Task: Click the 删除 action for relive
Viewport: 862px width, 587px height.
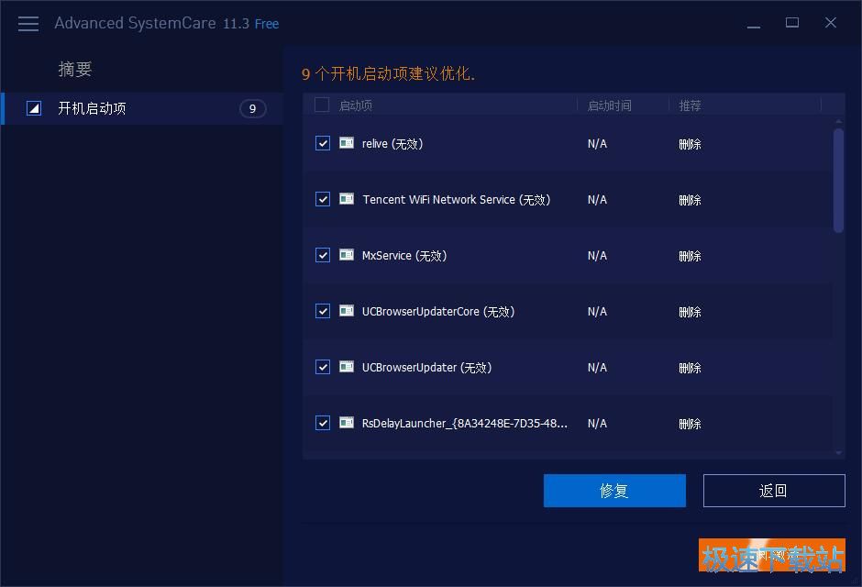Action: [x=690, y=143]
